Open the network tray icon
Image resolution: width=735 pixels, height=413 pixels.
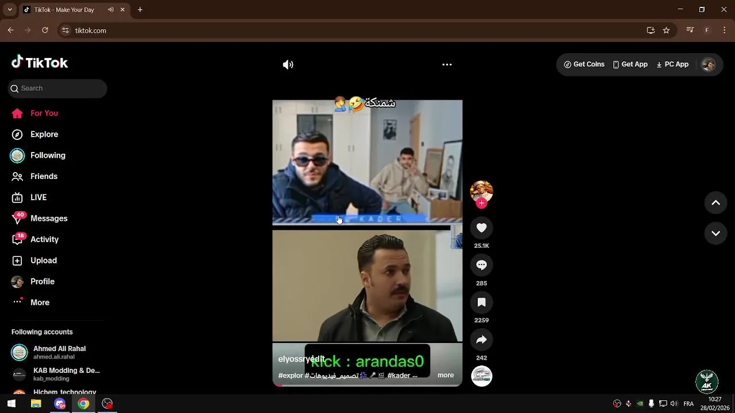[663, 404]
